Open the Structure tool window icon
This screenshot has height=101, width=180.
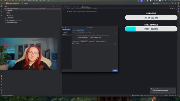click(1, 15)
